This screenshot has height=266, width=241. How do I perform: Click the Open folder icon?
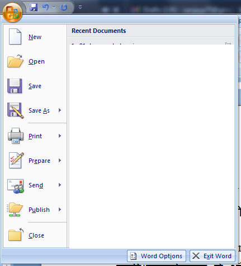16,61
